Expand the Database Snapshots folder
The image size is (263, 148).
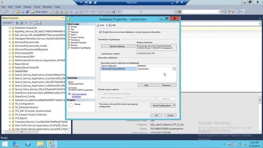click(10, 28)
